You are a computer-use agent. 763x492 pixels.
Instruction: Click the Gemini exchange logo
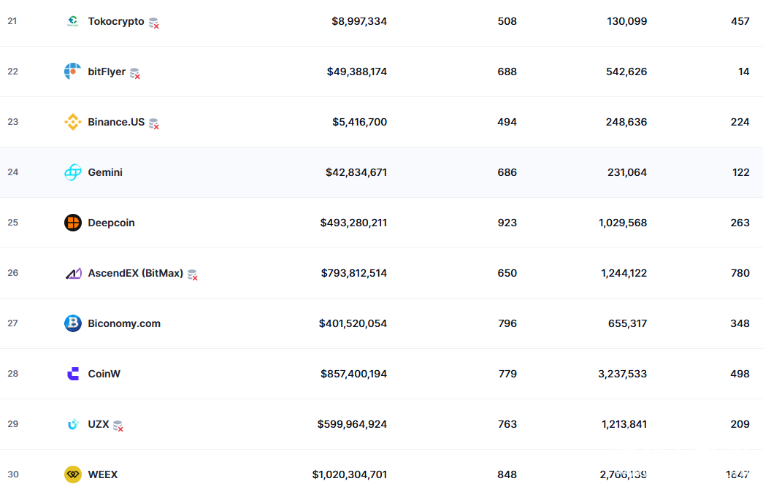click(72, 172)
